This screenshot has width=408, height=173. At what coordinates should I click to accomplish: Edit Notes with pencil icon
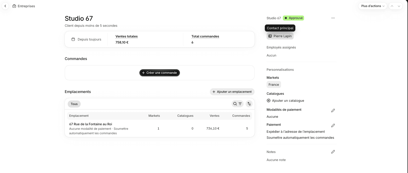(x=333, y=152)
